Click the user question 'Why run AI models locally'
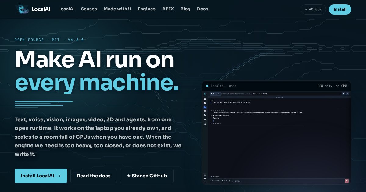The width and height of the screenshot is (366, 192). (232, 102)
